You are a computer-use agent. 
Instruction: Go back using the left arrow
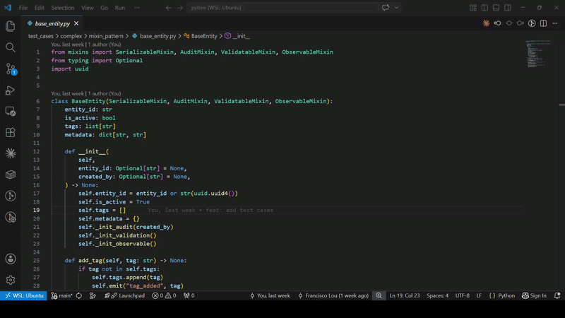click(x=168, y=8)
